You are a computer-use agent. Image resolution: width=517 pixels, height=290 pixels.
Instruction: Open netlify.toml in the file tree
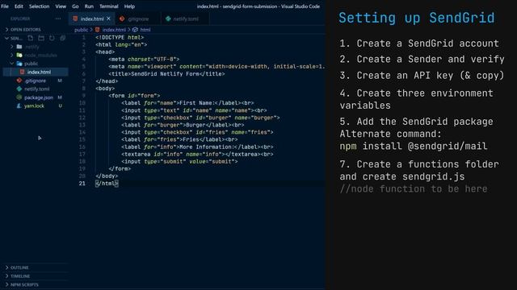coord(36,89)
